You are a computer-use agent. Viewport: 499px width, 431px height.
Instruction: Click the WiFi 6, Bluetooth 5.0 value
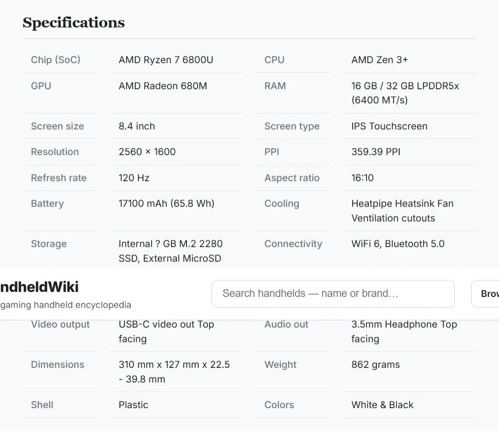coord(398,244)
